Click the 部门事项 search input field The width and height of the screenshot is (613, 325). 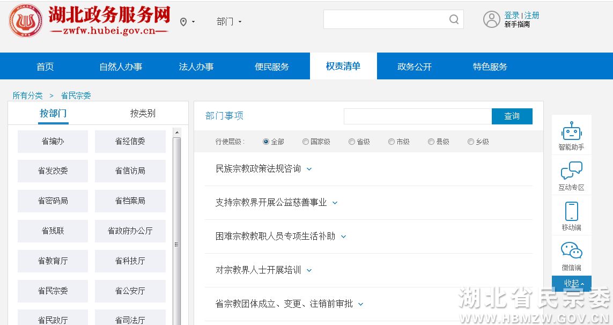pyautogui.click(x=417, y=116)
